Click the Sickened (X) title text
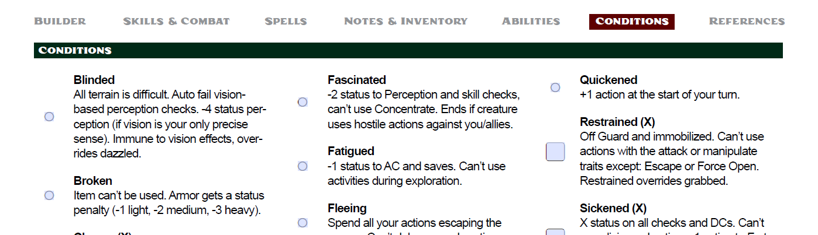Image resolution: width=818 pixels, height=235 pixels. coord(613,208)
